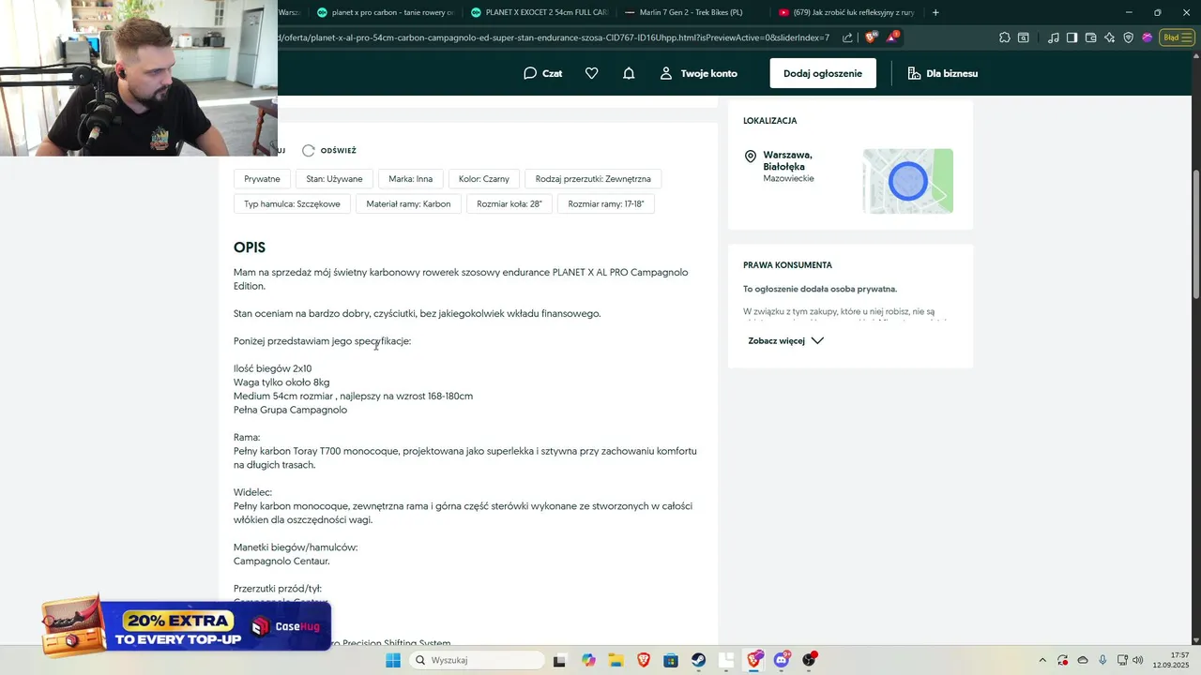1201x675 pixels.
Task: Open the volume speaker tray icon
Action: pos(1138,660)
